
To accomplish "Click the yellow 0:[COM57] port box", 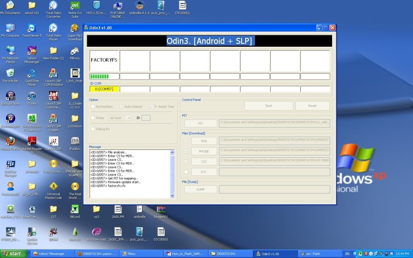I will (104, 89).
